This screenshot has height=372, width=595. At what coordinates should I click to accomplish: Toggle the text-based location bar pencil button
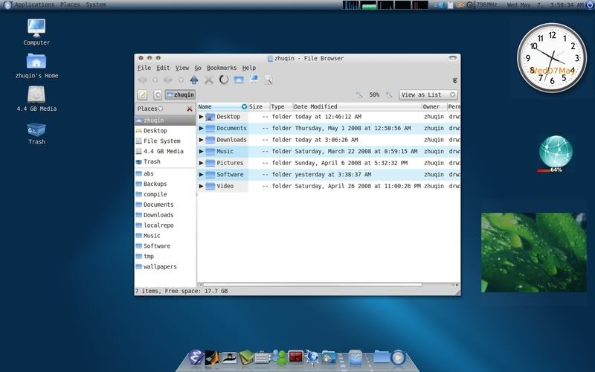click(142, 94)
